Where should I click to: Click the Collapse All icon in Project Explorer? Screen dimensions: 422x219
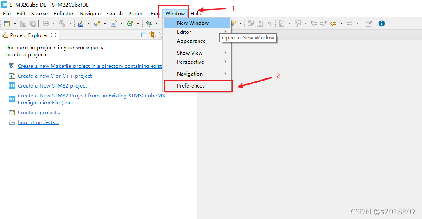[144, 35]
